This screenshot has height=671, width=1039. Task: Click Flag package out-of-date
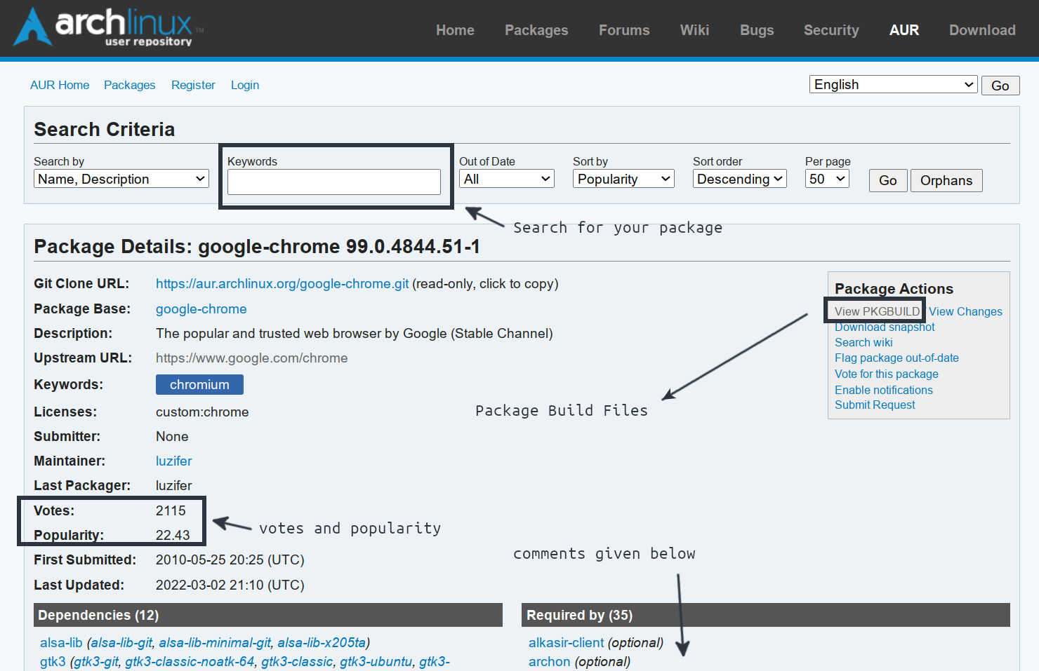click(896, 358)
